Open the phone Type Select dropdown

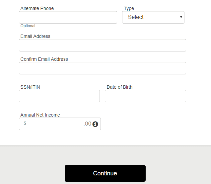point(153,17)
